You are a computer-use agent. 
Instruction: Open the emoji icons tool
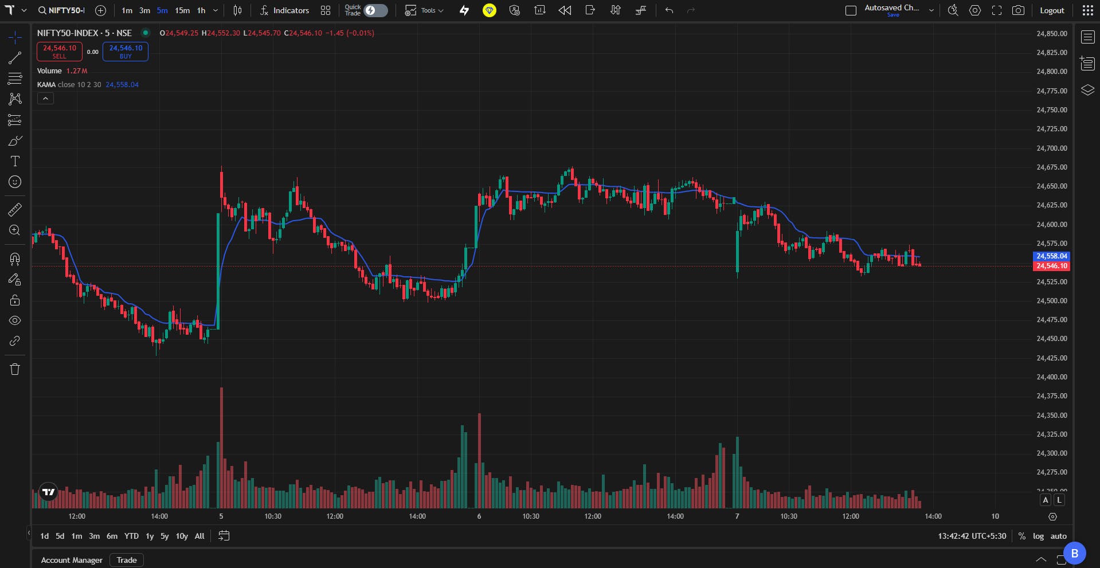tap(15, 182)
